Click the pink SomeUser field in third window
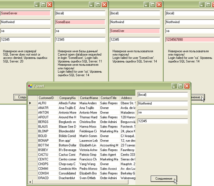 pos(135,31)
